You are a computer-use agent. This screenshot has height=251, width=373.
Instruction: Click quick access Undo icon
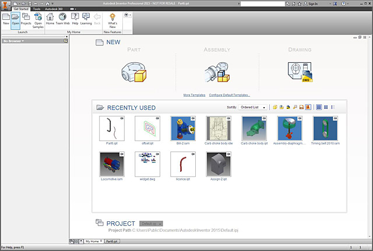(36, 3)
